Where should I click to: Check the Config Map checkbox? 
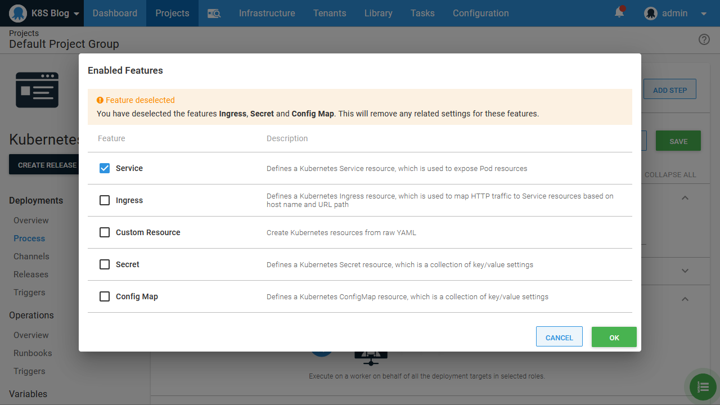(x=105, y=296)
